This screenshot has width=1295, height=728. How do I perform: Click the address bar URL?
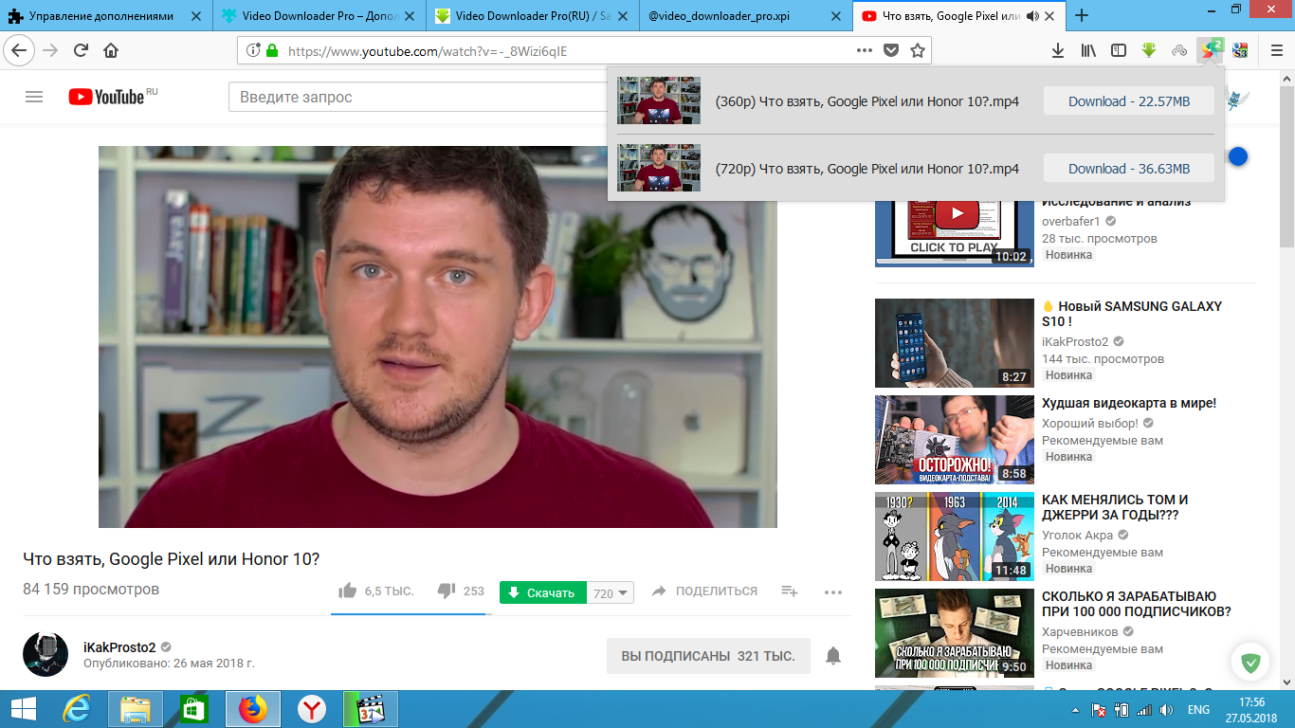[428, 51]
